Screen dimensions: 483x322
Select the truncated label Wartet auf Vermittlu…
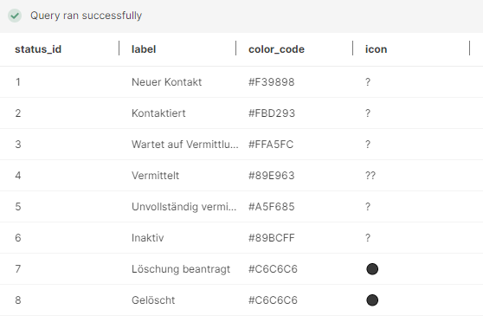[x=185, y=145]
